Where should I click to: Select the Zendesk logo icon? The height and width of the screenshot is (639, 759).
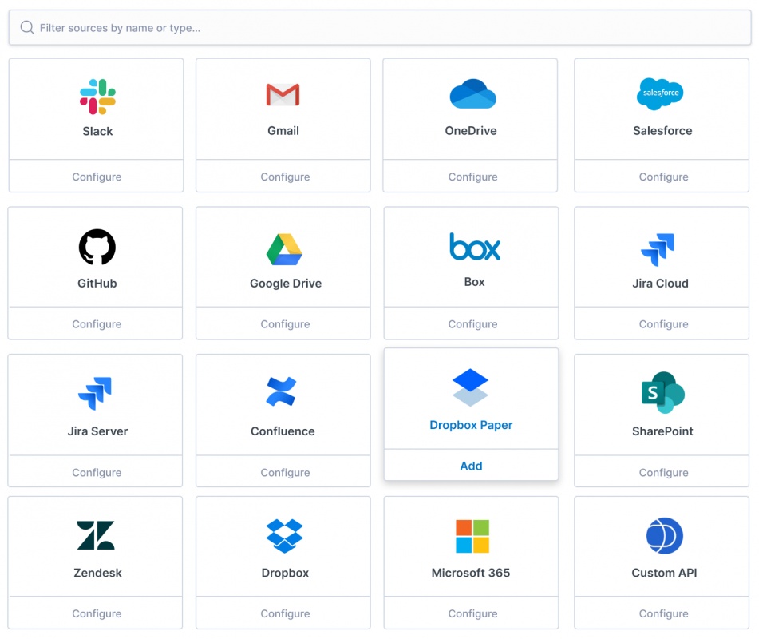pos(96,535)
